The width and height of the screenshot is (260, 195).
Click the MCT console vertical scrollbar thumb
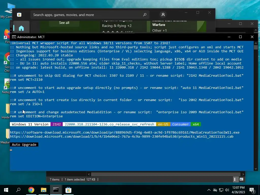[256, 47]
